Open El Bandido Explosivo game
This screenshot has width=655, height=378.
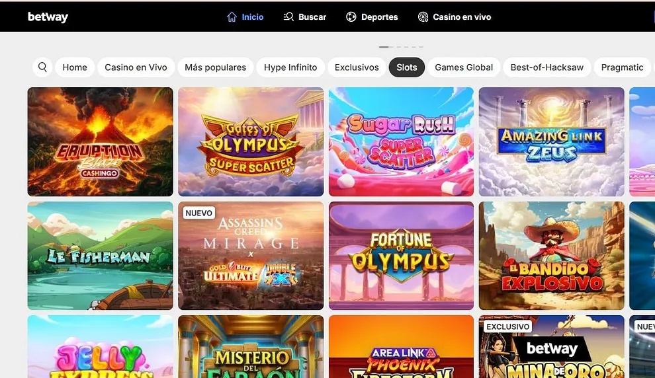pyautogui.click(x=551, y=256)
